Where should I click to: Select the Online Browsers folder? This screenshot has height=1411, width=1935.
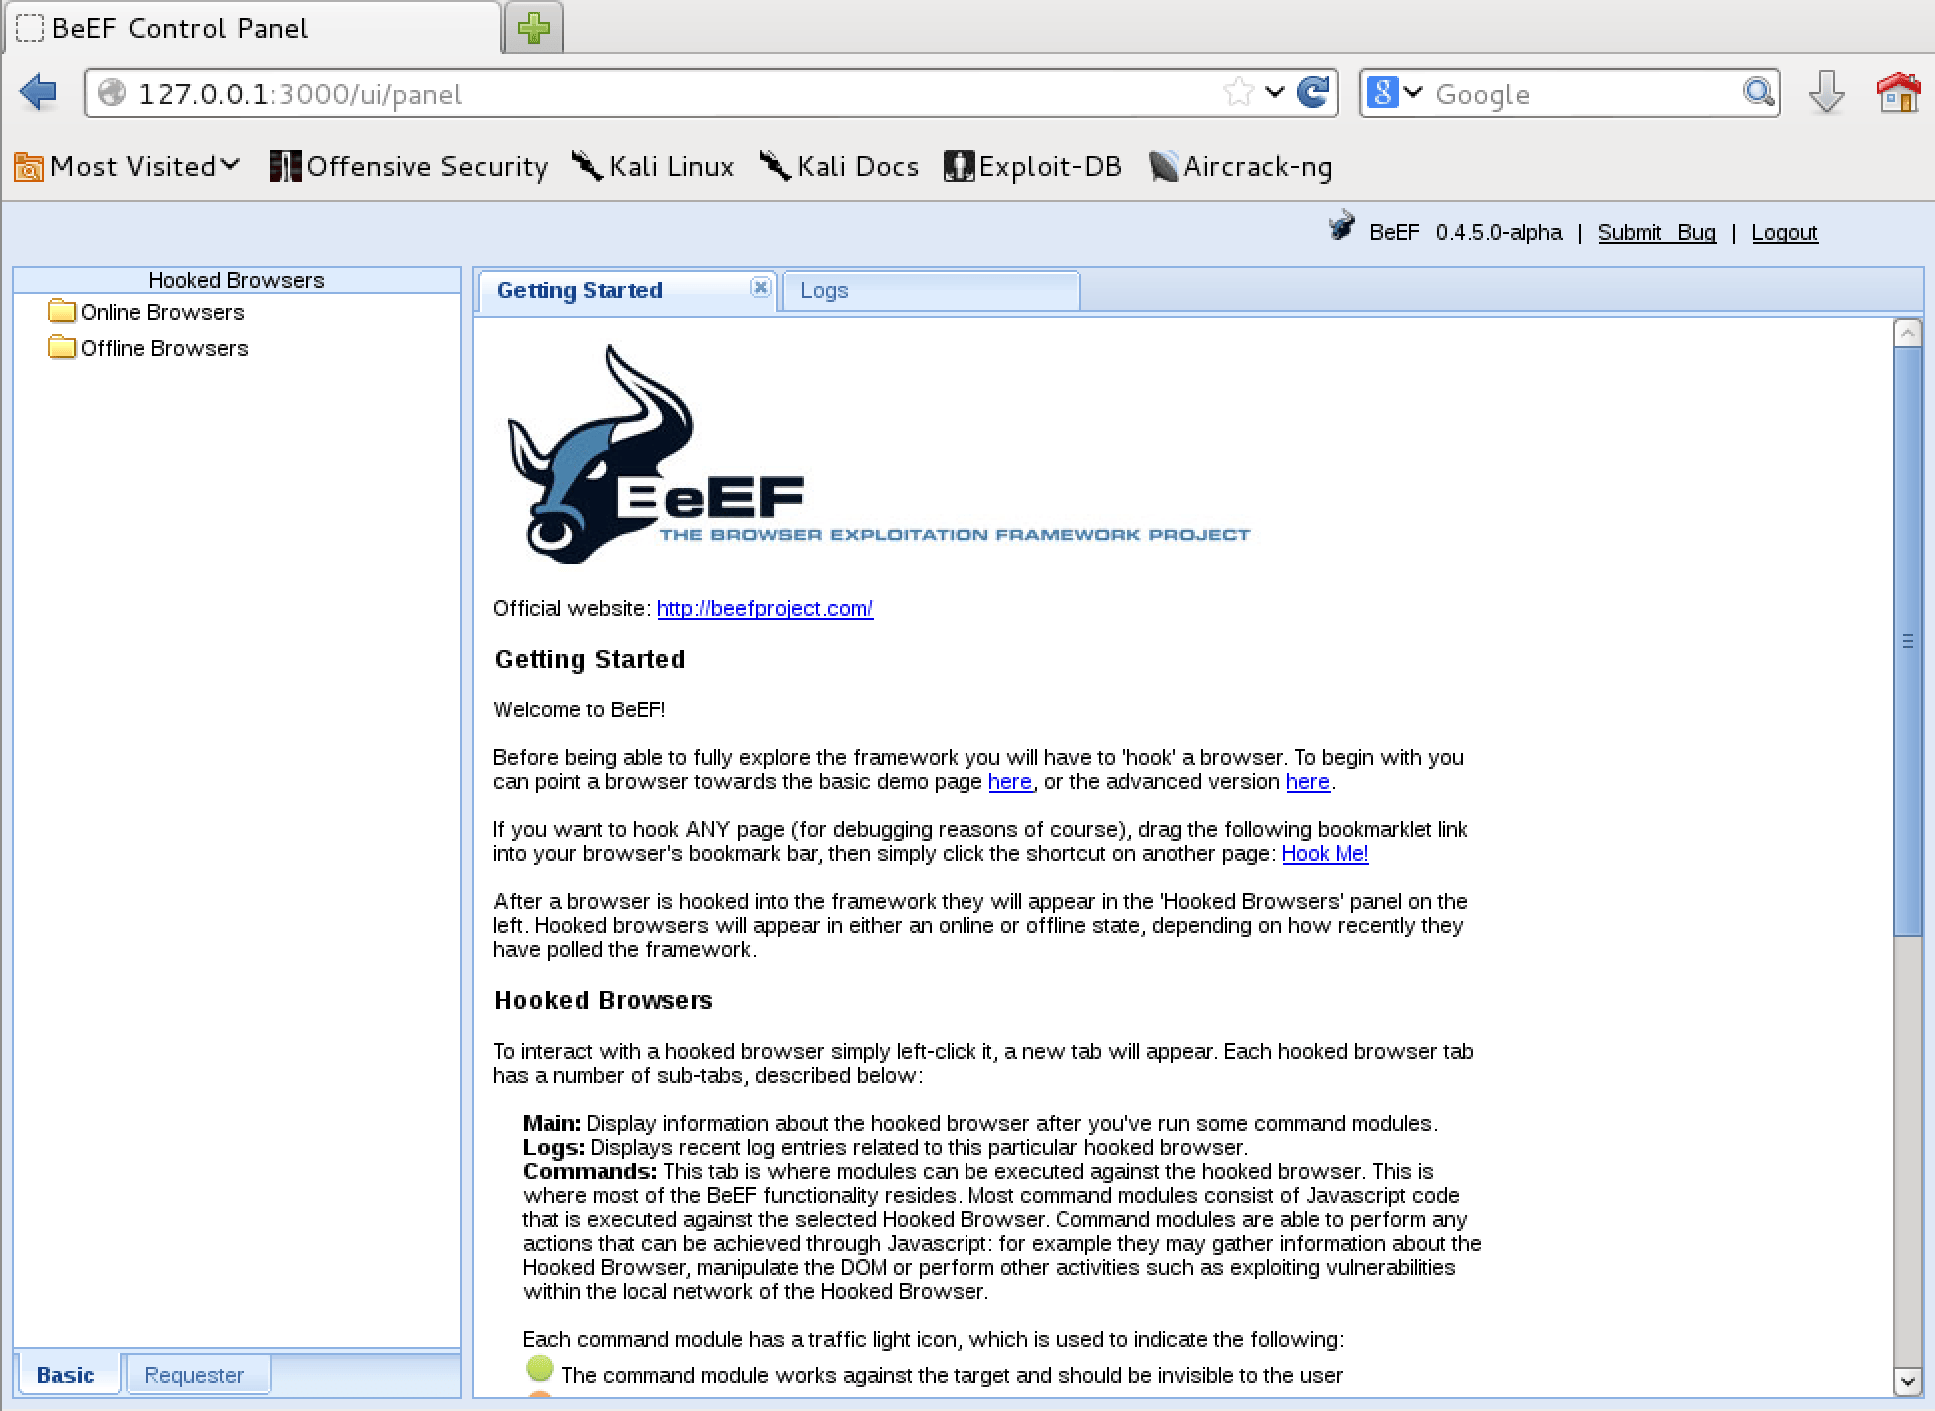click(163, 312)
